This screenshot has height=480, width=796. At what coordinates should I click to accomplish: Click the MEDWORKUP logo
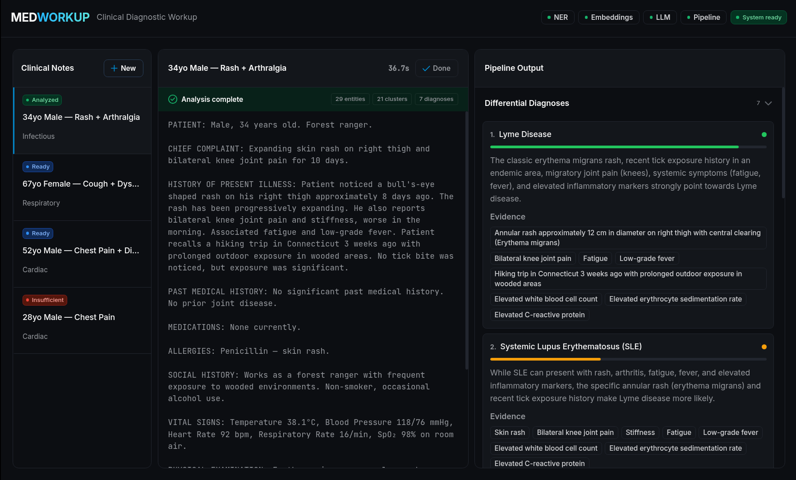(50, 17)
